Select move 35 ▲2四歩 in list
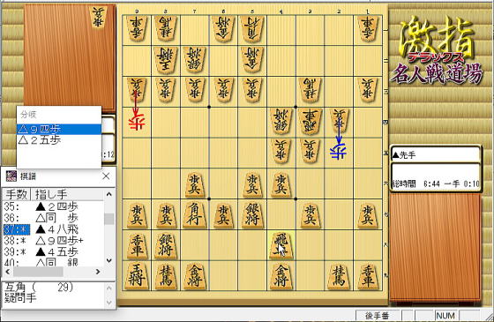494x322 pixels. pyautogui.click(x=54, y=206)
